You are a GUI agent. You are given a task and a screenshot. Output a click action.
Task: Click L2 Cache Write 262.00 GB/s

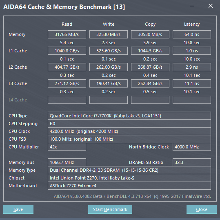click(109, 67)
